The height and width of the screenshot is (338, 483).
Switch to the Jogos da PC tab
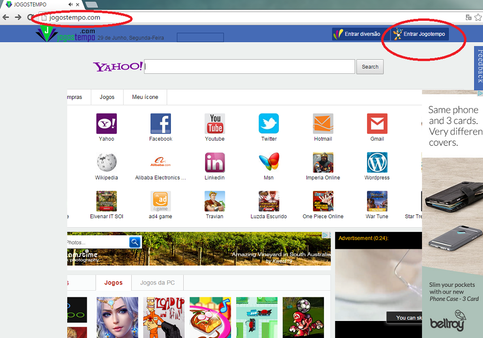157,283
